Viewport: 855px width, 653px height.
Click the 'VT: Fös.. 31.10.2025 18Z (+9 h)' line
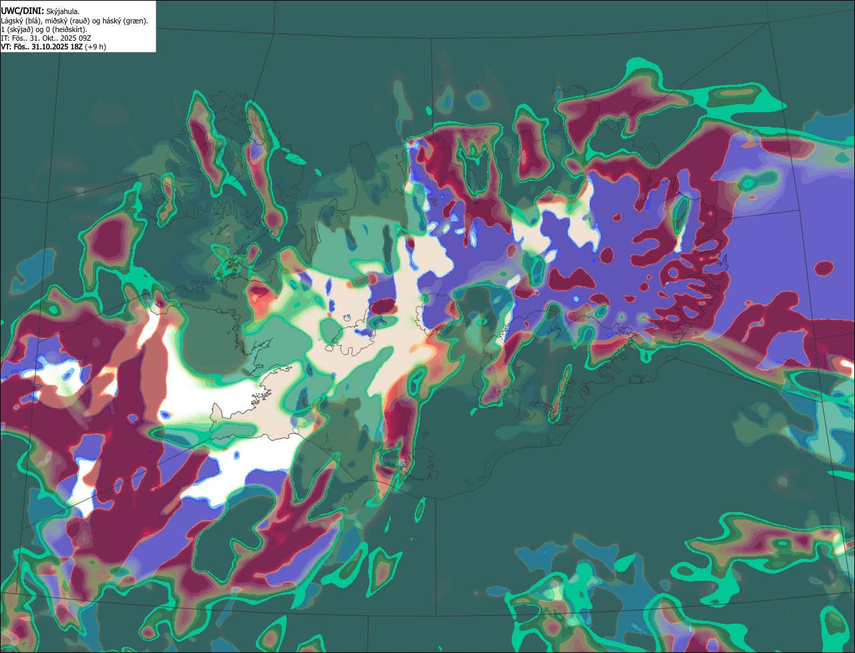click(53, 47)
